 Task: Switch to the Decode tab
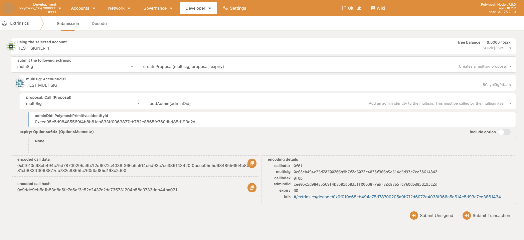(x=99, y=24)
